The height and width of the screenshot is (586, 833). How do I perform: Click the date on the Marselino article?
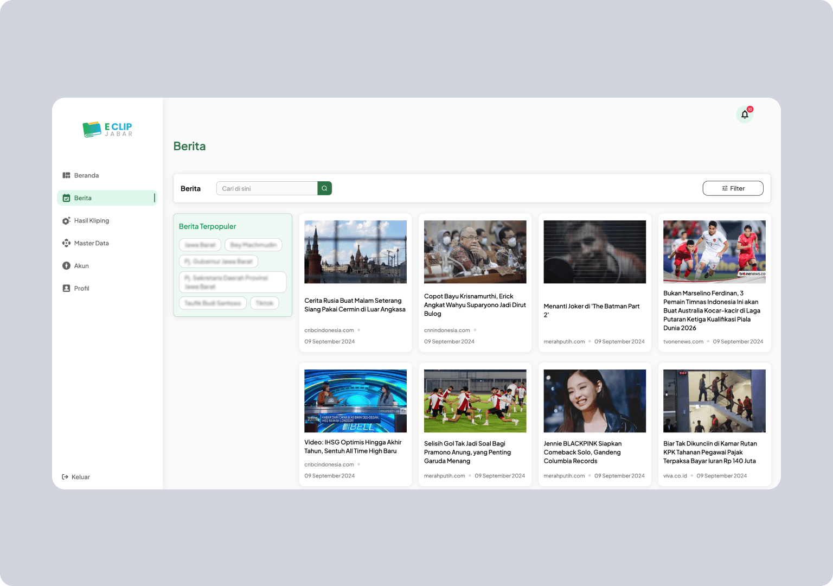[x=738, y=342]
